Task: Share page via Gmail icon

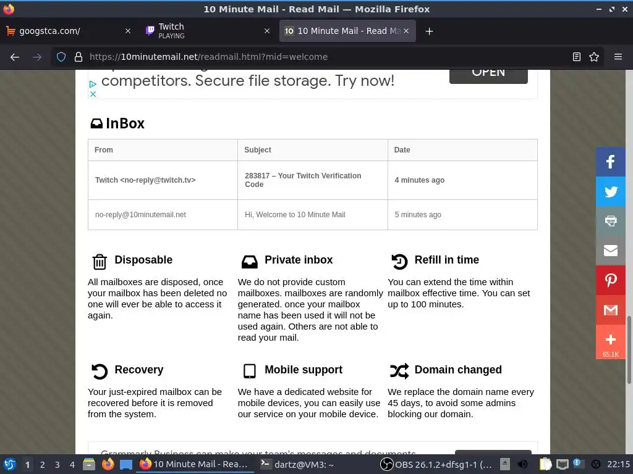Action: (610, 310)
